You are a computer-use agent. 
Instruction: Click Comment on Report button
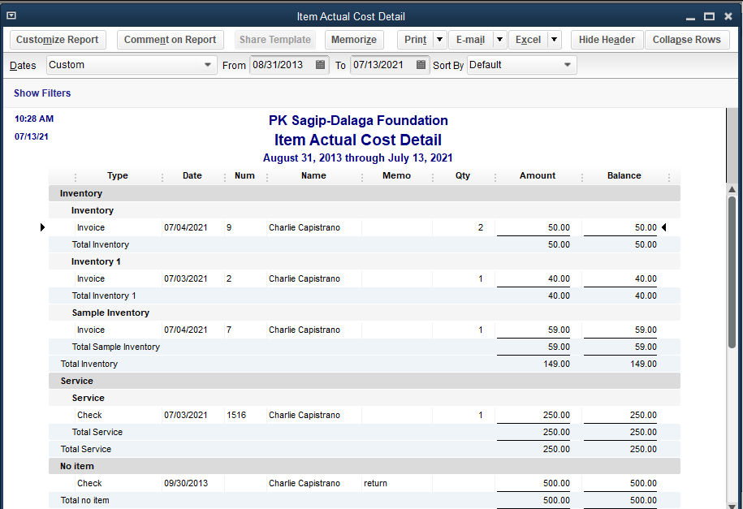[x=170, y=40]
